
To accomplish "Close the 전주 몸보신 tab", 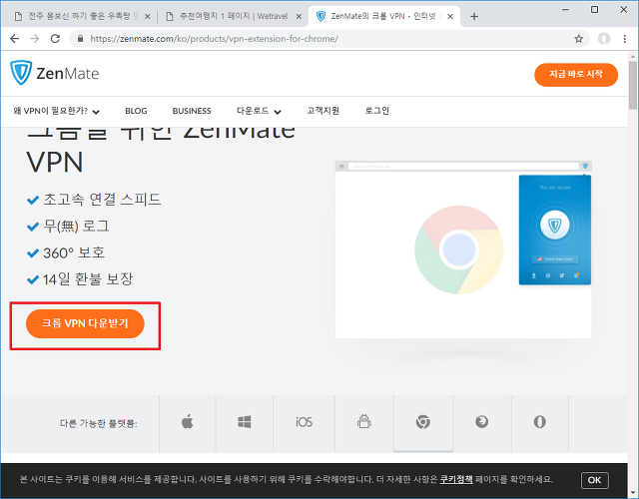I will [x=148, y=16].
